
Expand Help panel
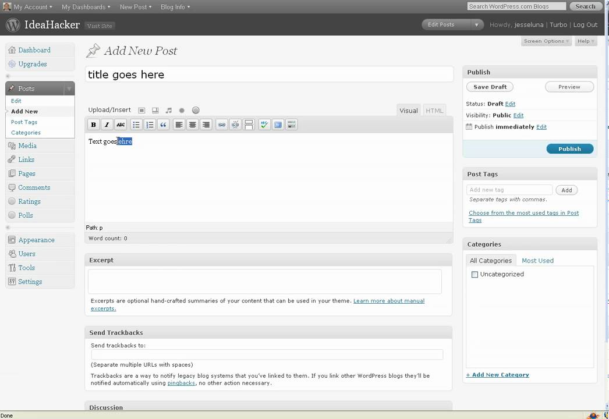586,41
